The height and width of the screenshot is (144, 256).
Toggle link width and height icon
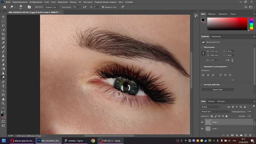(203, 53)
